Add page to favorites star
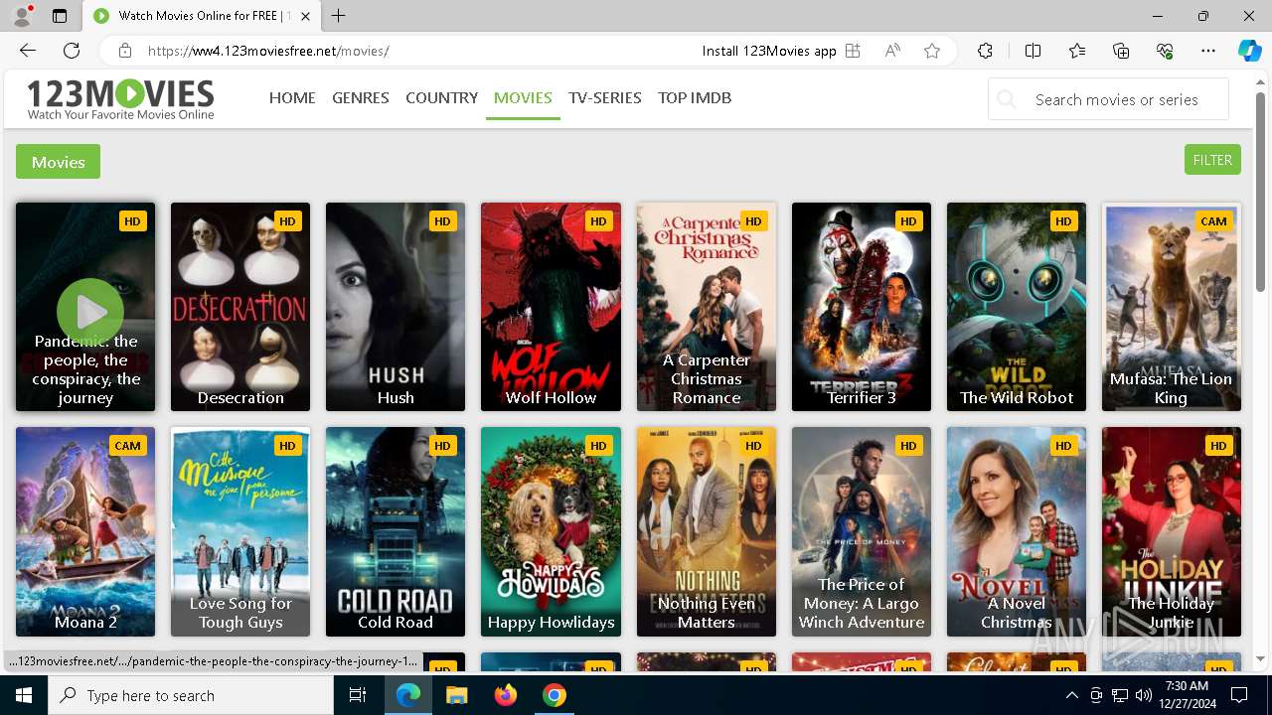The image size is (1272, 715). click(931, 51)
